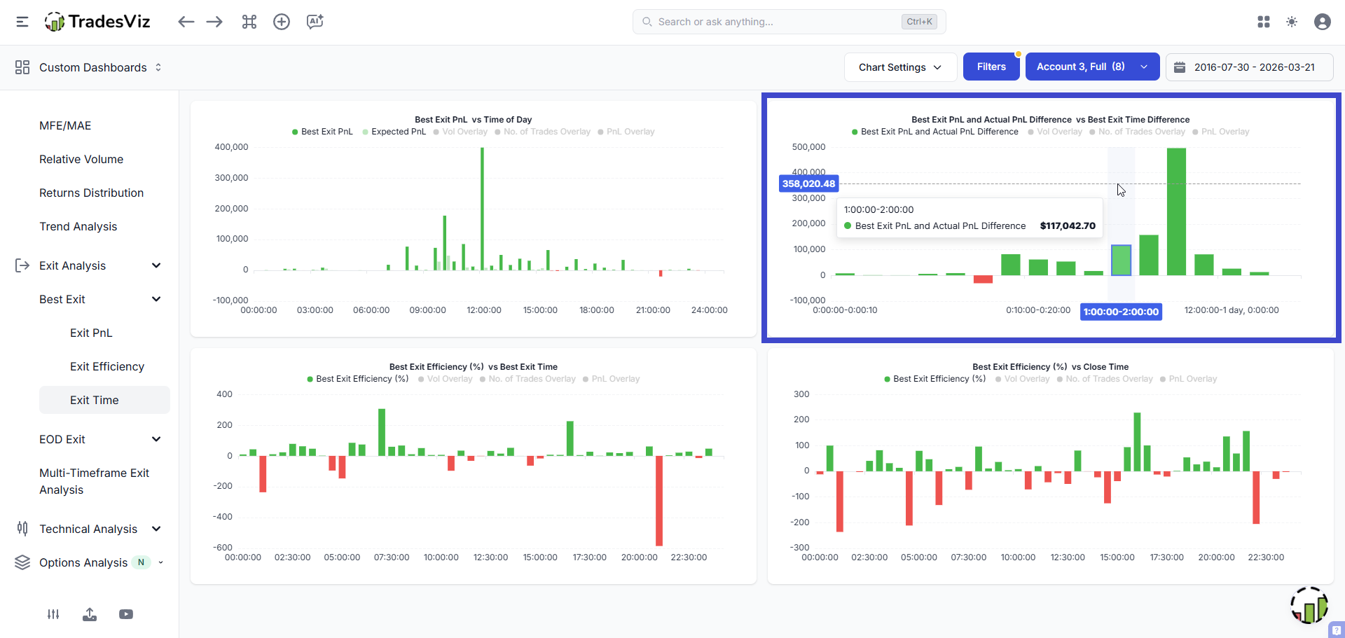Open the Chart Settings dropdown
1345x638 pixels.
click(900, 67)
